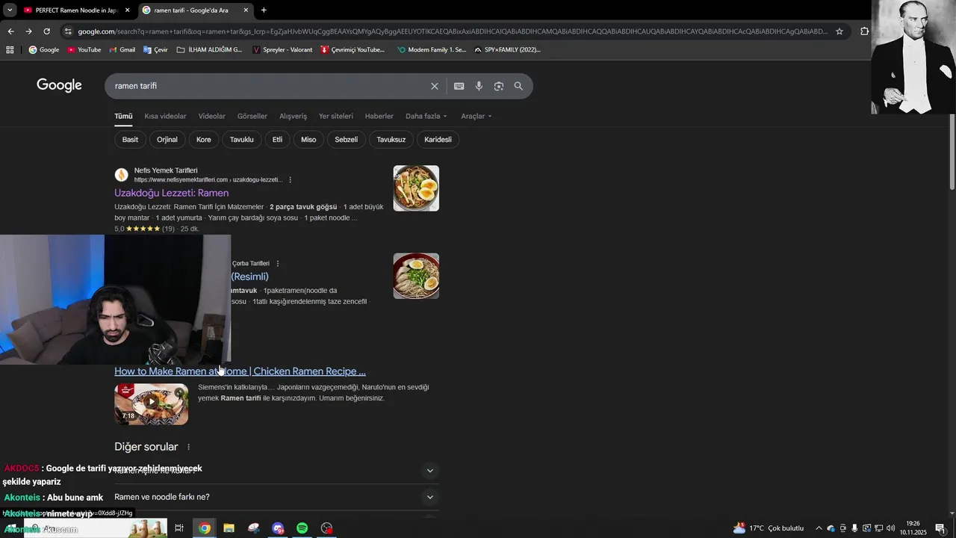Apply the Orjinal filter chip

coord(167,140)
